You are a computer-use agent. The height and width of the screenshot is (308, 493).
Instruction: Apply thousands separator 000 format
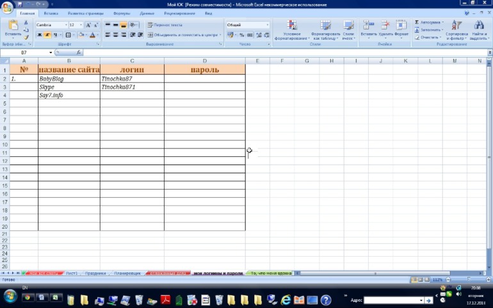tap(250, 35)
